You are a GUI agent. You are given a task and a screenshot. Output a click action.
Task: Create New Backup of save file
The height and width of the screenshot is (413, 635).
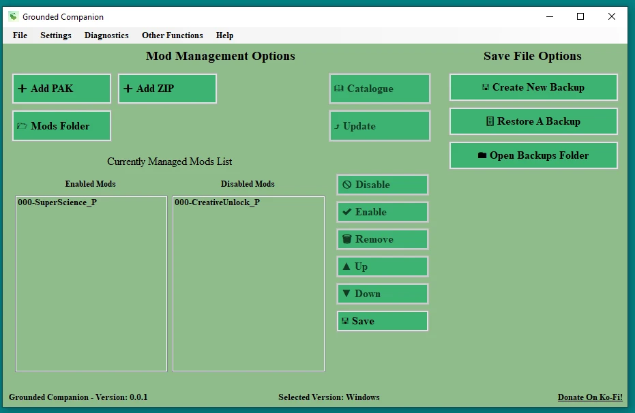pyautogui.click(x=533, y=87)
